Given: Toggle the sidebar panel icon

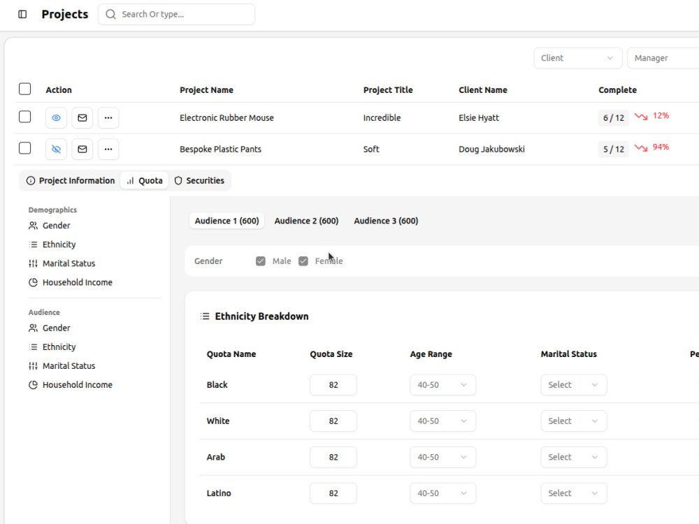Looking at the screenshot, I should click(22, 14).
